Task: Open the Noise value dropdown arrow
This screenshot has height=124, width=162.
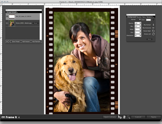Action: (140, 29)
